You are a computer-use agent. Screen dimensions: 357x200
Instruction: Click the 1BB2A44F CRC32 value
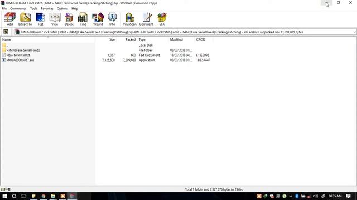(x=203, y=60)
